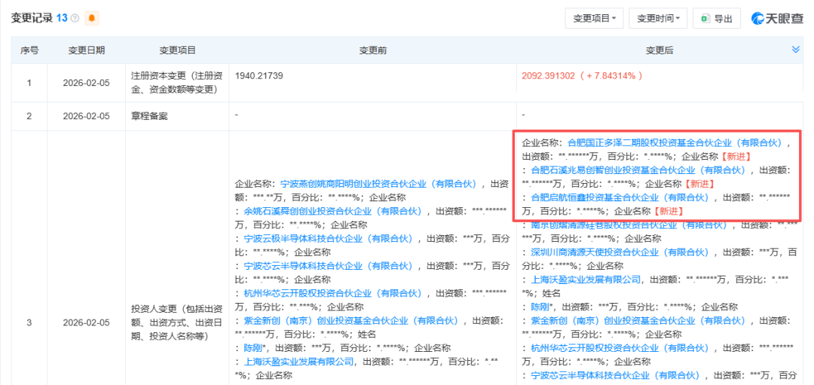Open 杭州华芯云开股权投资 link in 变更前 column
Image resolution: width=814 pixels, height=385 pixels.
pos(333,292)
